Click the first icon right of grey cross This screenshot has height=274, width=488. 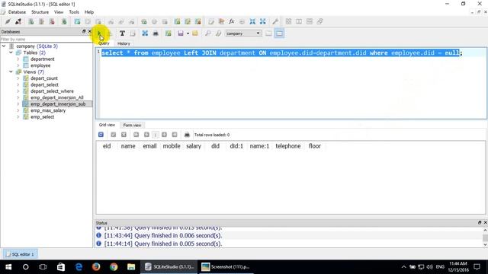[136, 135]
